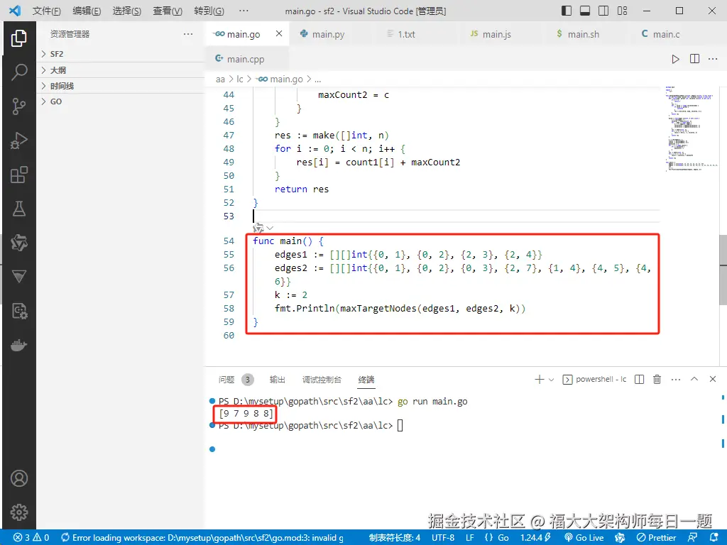The height and width of the screenshot is (545, 727).
Task: Close the terminal panel
Action: (713, 379)
